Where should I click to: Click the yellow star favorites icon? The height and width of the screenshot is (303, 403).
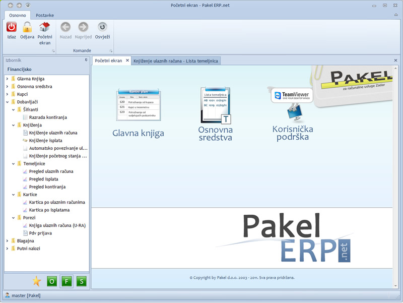(x=37, y=281)
